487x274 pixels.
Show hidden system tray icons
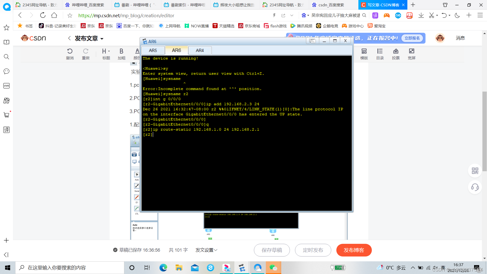[413, 268]
